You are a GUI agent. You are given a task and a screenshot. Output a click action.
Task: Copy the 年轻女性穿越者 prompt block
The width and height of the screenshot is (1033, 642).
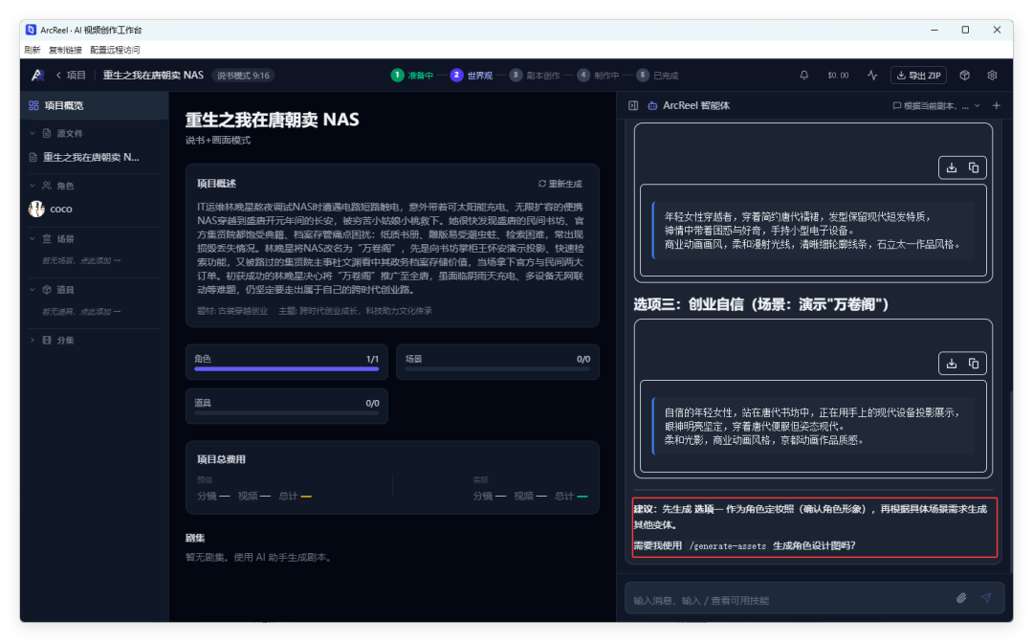(973, 167)
